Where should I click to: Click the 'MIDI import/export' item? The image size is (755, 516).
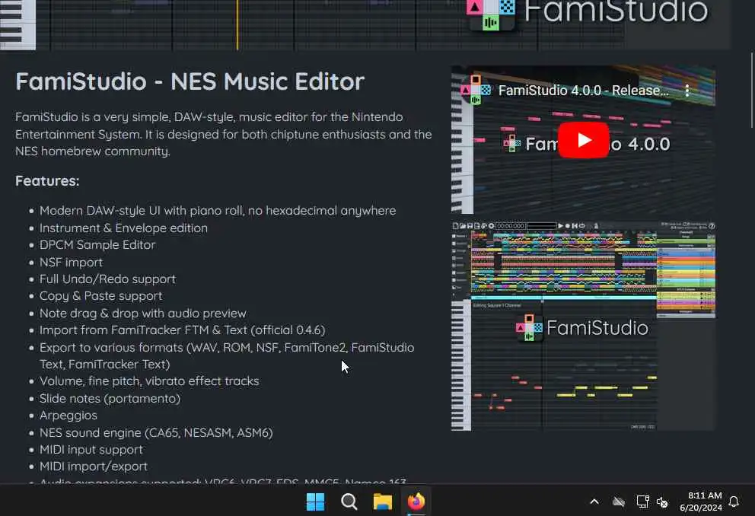click(x=94, y=467)
